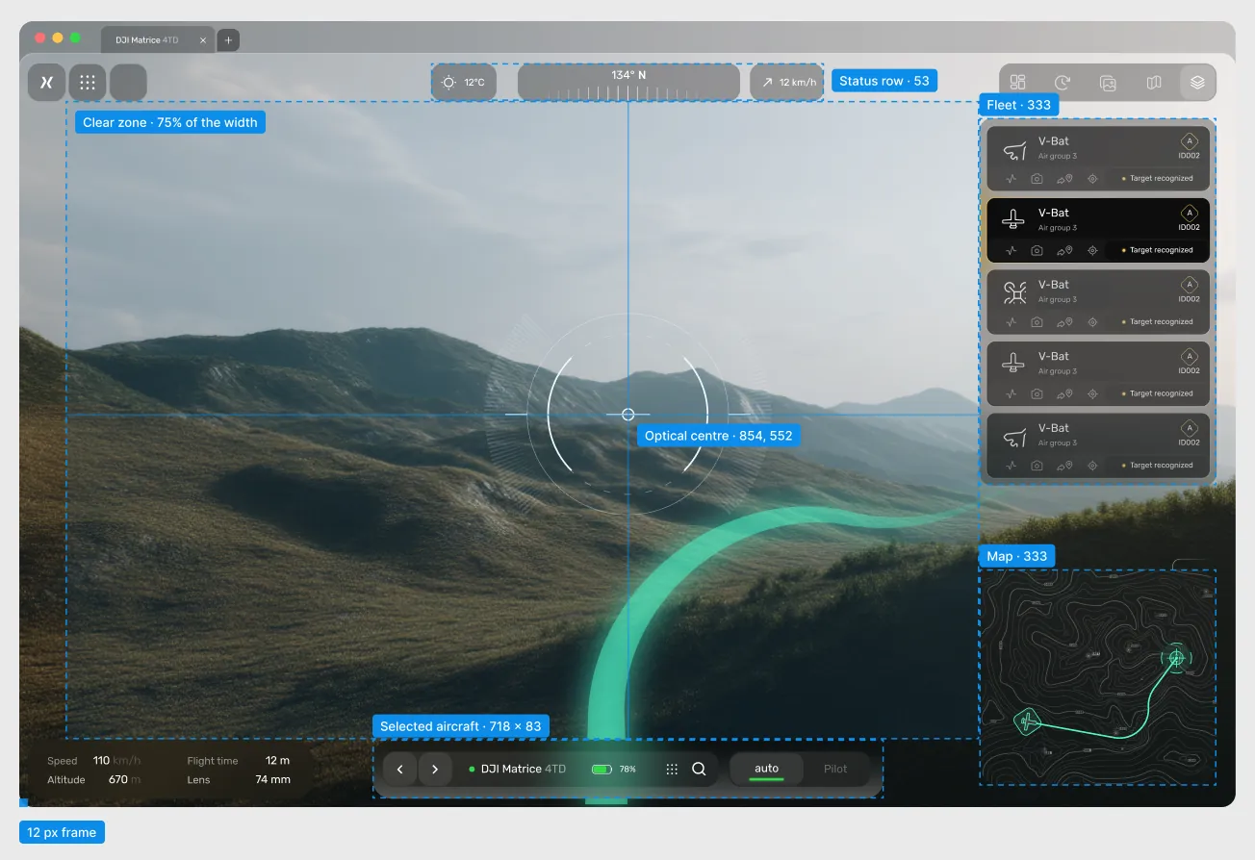Click the 78% battery indicator
This screenshot has height=860, width=1255.
pos(613,770)
